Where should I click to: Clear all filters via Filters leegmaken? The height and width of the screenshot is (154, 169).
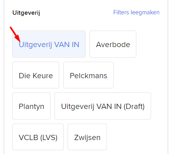pyautogui.click(x=136, y=12)
